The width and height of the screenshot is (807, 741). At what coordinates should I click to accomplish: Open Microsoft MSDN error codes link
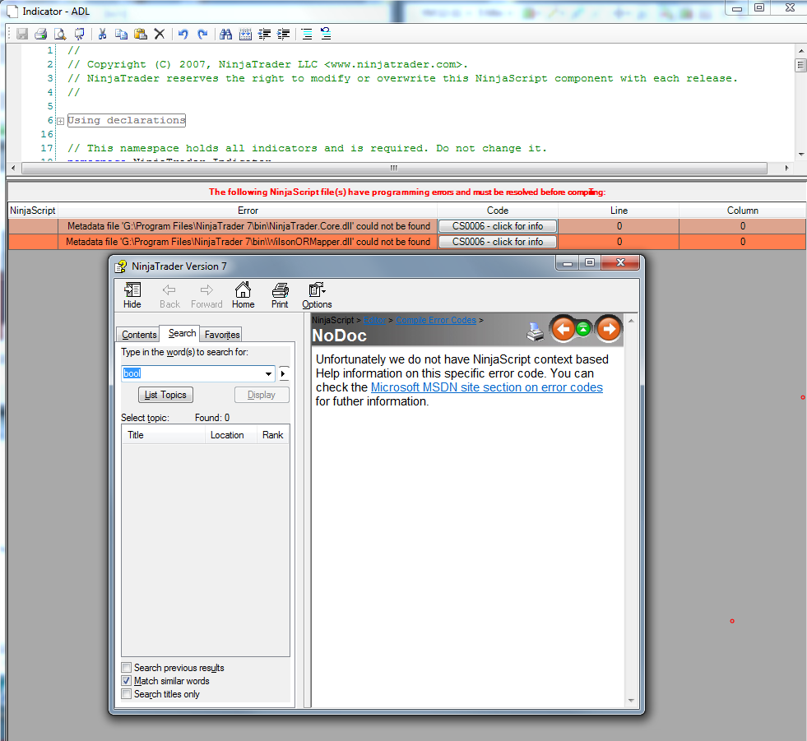pyautogui.click(x=486, y=387)
